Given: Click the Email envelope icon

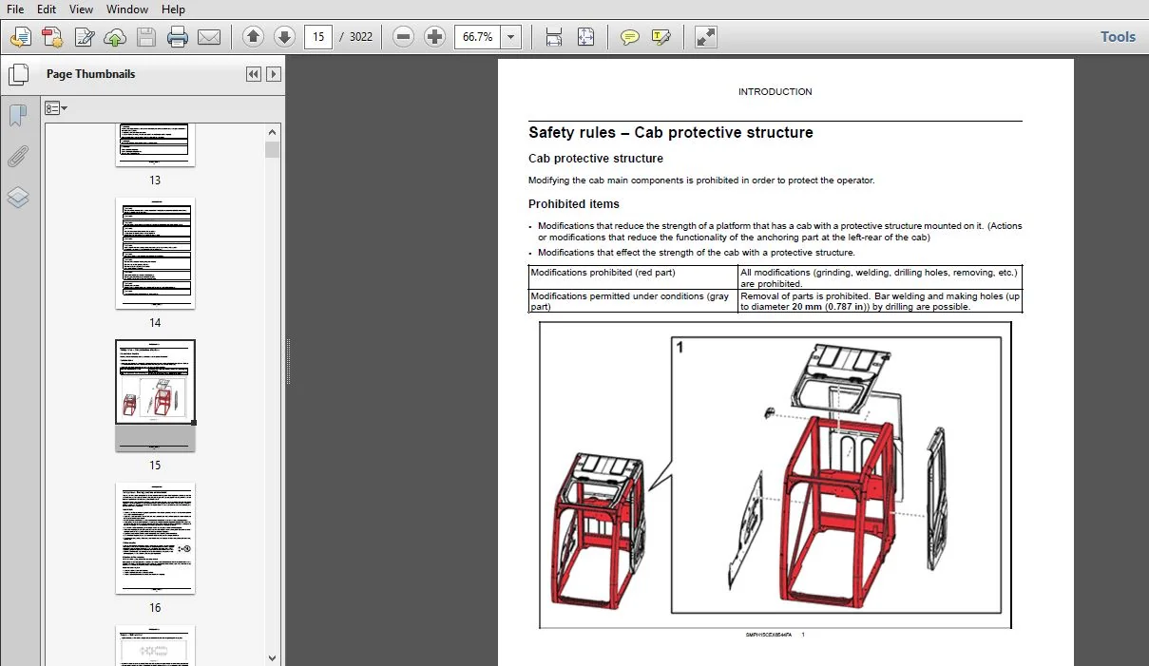Looking at the screenshot, I should (209, 37).
